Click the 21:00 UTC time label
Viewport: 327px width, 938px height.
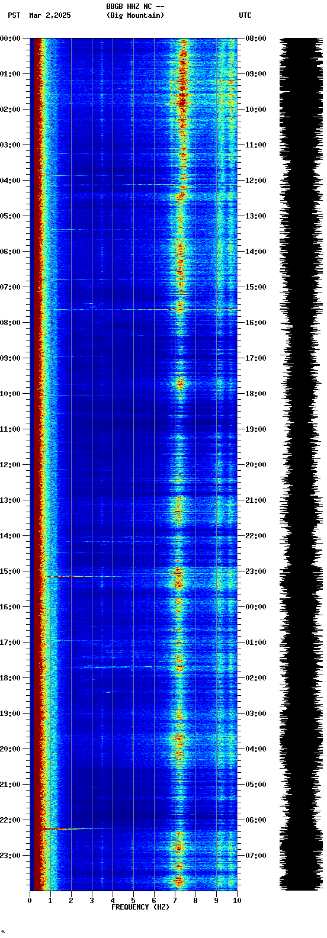click(256, 500)
